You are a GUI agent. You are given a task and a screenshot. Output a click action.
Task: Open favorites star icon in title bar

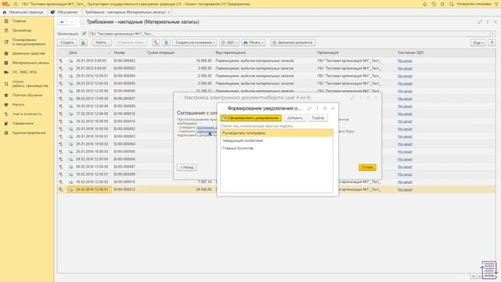[442, 4]
